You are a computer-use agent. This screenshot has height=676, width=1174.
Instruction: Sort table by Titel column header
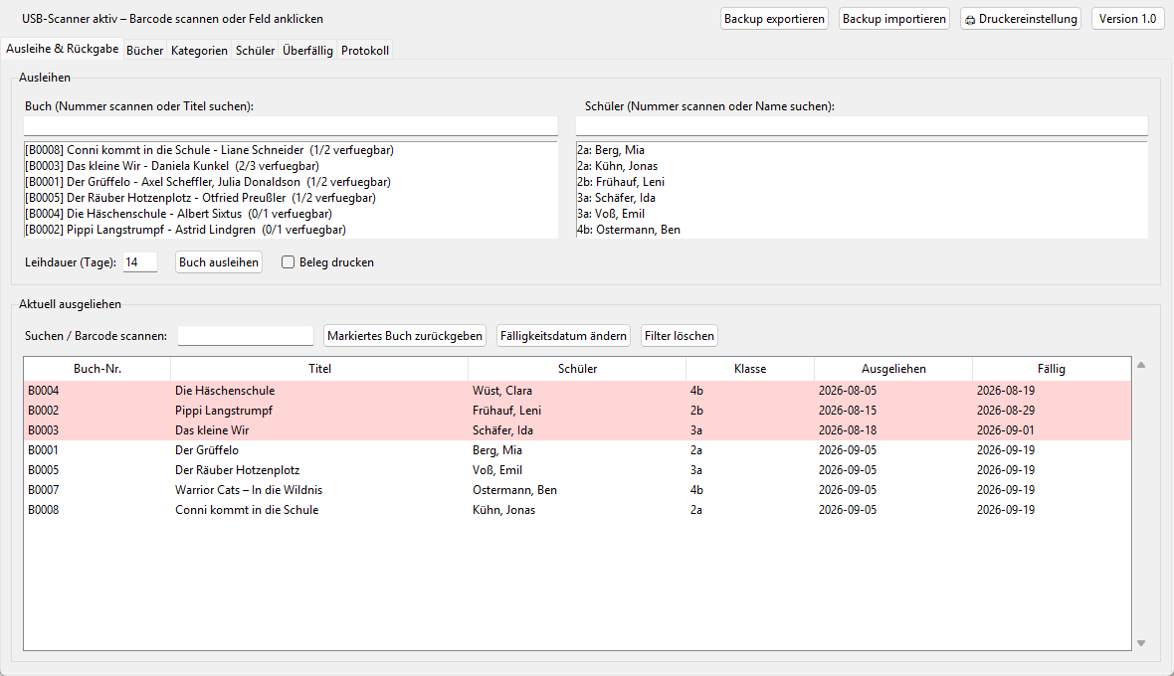tap(319, 369)
